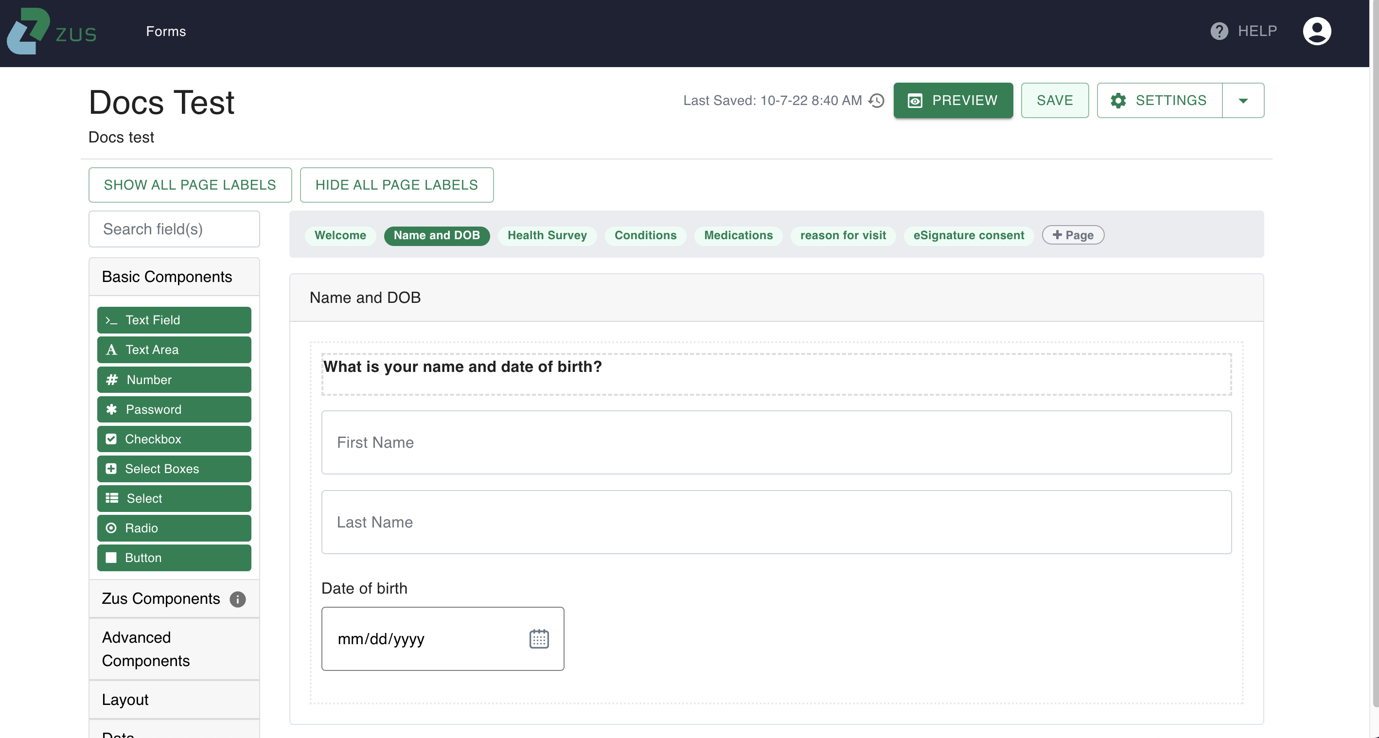Viewport: 1379px width, 738px height.
Task: Click Hide All Page Labels
Action: [x=396, y=185]
